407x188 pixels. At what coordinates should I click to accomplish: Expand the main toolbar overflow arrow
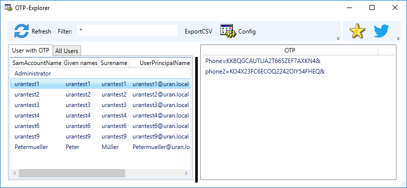pyautogui.click(x=338, y=38)
